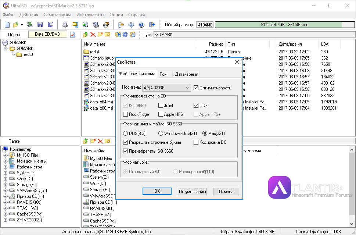Click the New Folder icon in local toolbar

(x=93, y=141)
